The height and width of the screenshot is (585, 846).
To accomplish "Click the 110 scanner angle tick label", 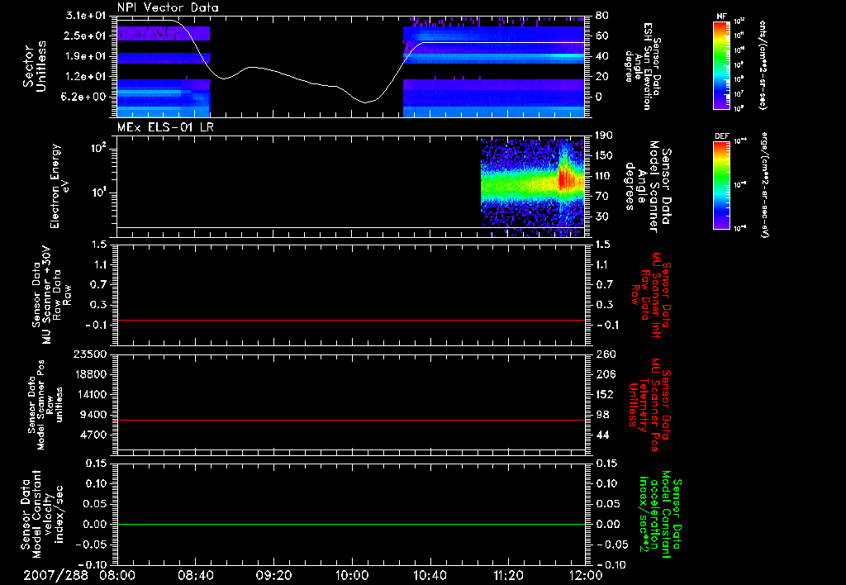I will [604, 176].
